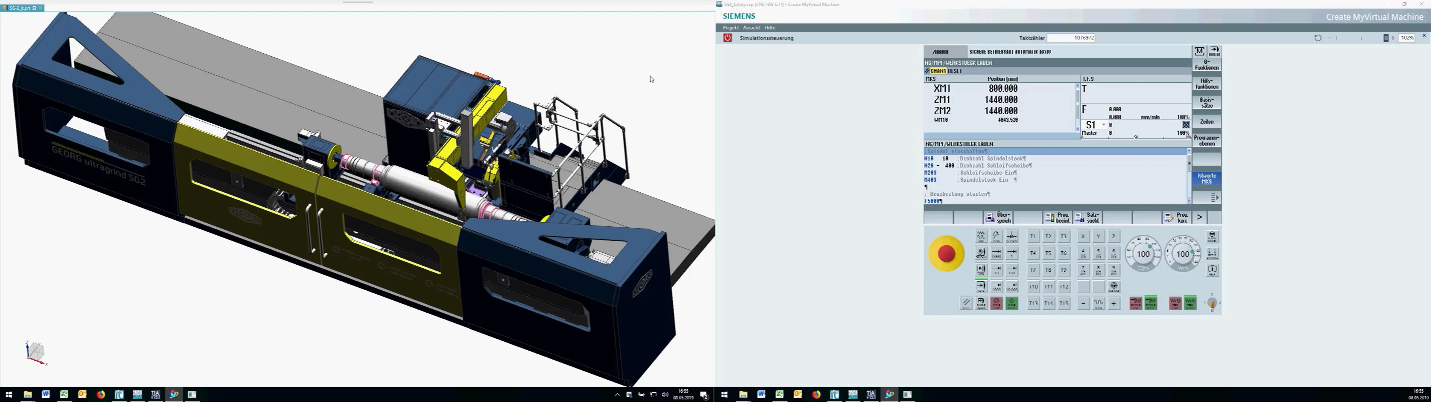Click the HELP info key

1212,270
